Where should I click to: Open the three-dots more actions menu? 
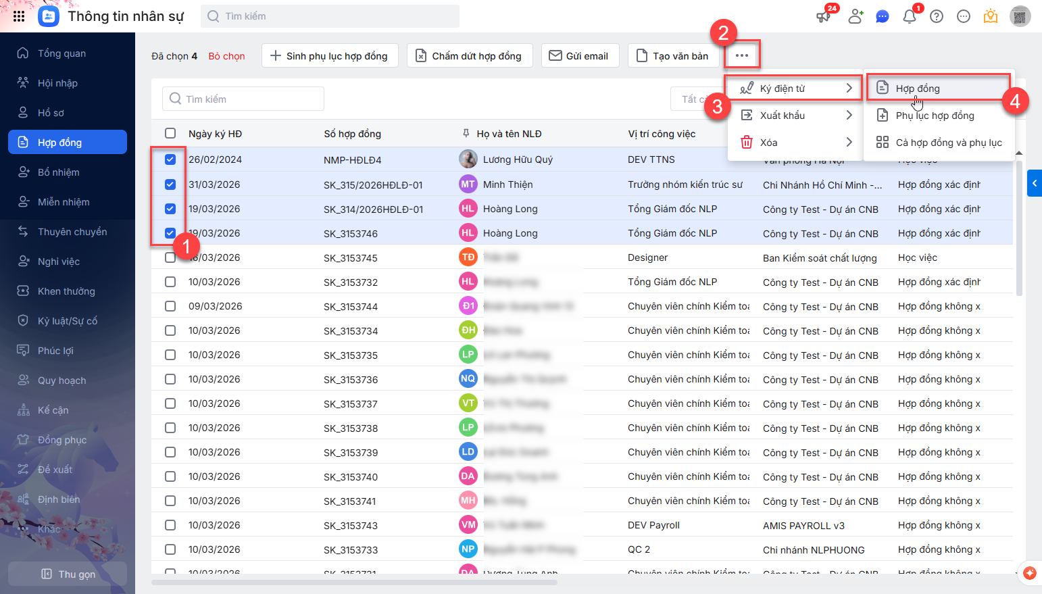click(742, 55)
